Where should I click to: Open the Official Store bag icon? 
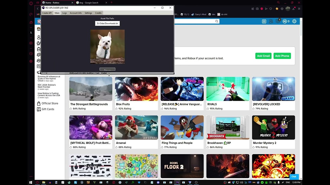click(39, 103)
